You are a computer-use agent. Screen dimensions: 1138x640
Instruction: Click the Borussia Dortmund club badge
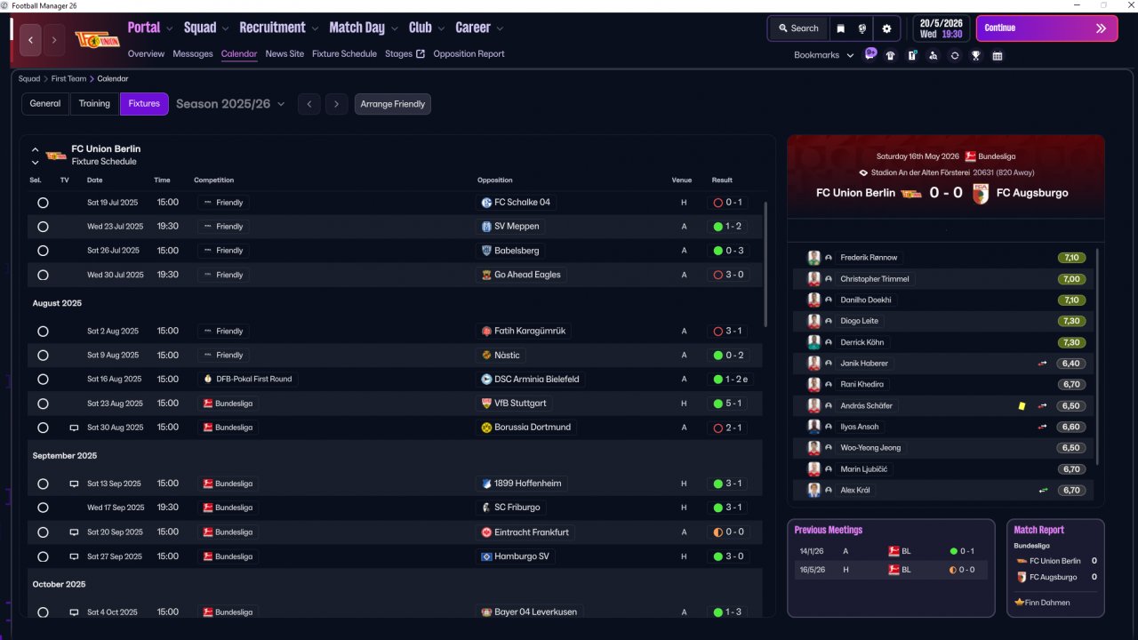point(486,428)
